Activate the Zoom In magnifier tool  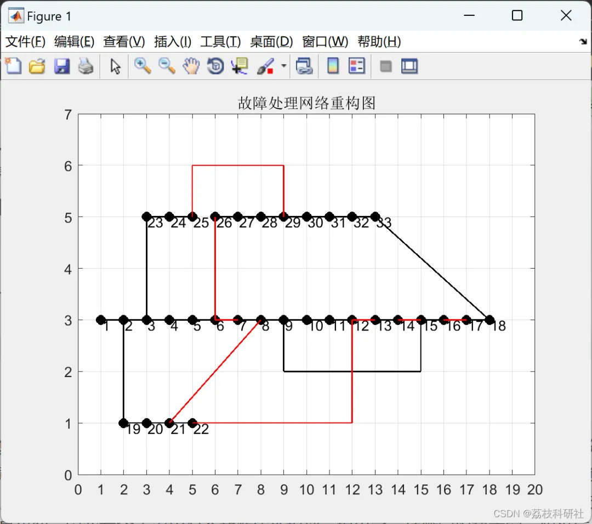point(143,66)
